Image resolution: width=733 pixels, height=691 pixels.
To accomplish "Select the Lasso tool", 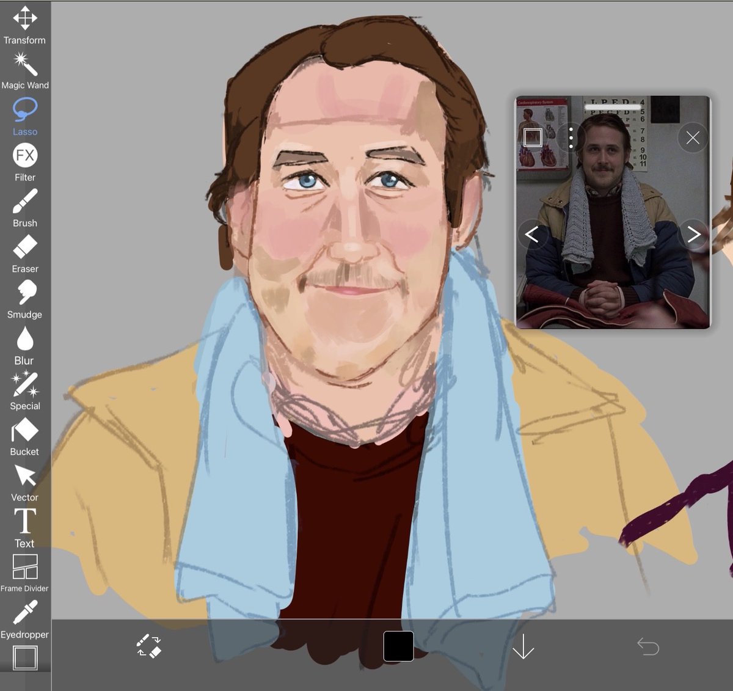I will pos(24,117).
